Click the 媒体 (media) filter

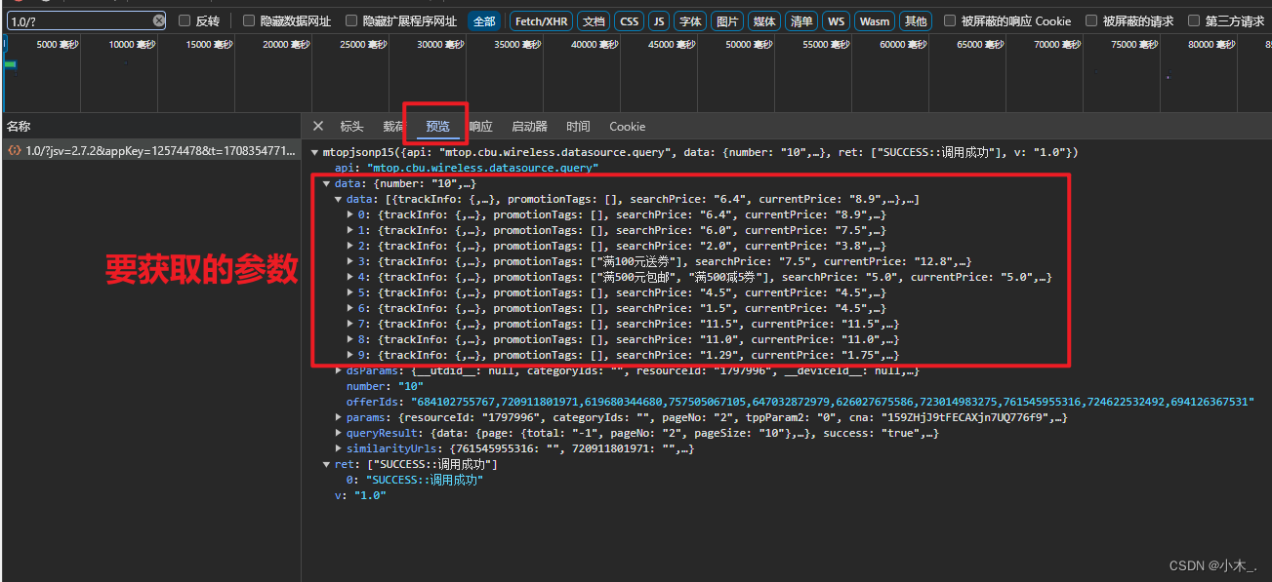coord(764,19)
